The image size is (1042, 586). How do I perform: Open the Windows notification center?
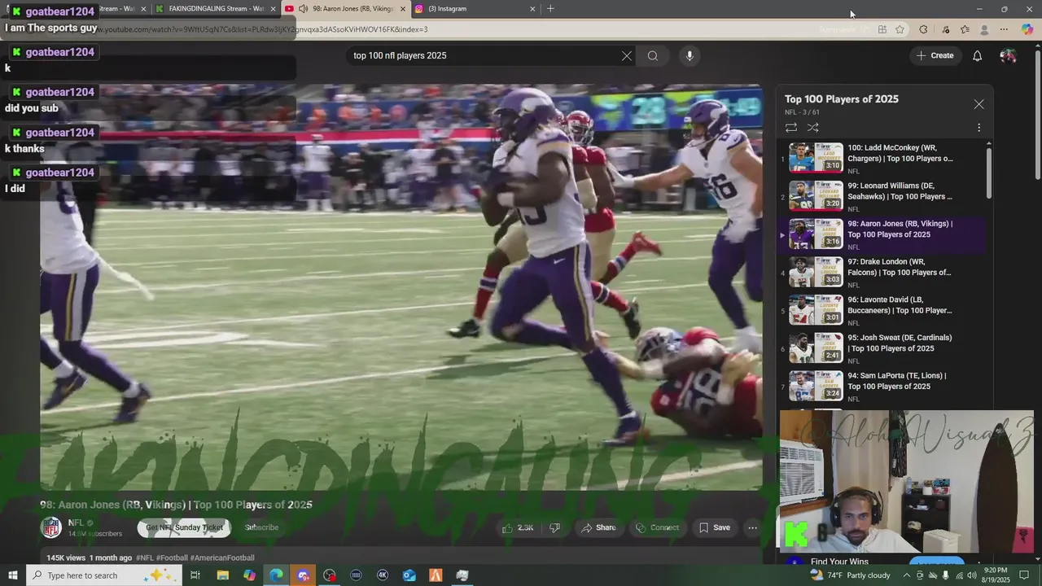pos(1025,575)
